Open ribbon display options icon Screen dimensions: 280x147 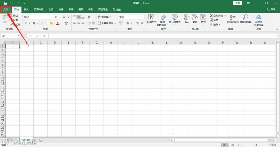pos(248,3)
